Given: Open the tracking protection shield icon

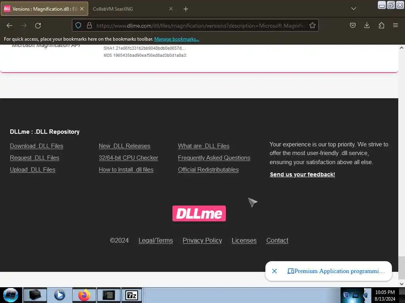Looking at the screenshot, I should 78,25.
